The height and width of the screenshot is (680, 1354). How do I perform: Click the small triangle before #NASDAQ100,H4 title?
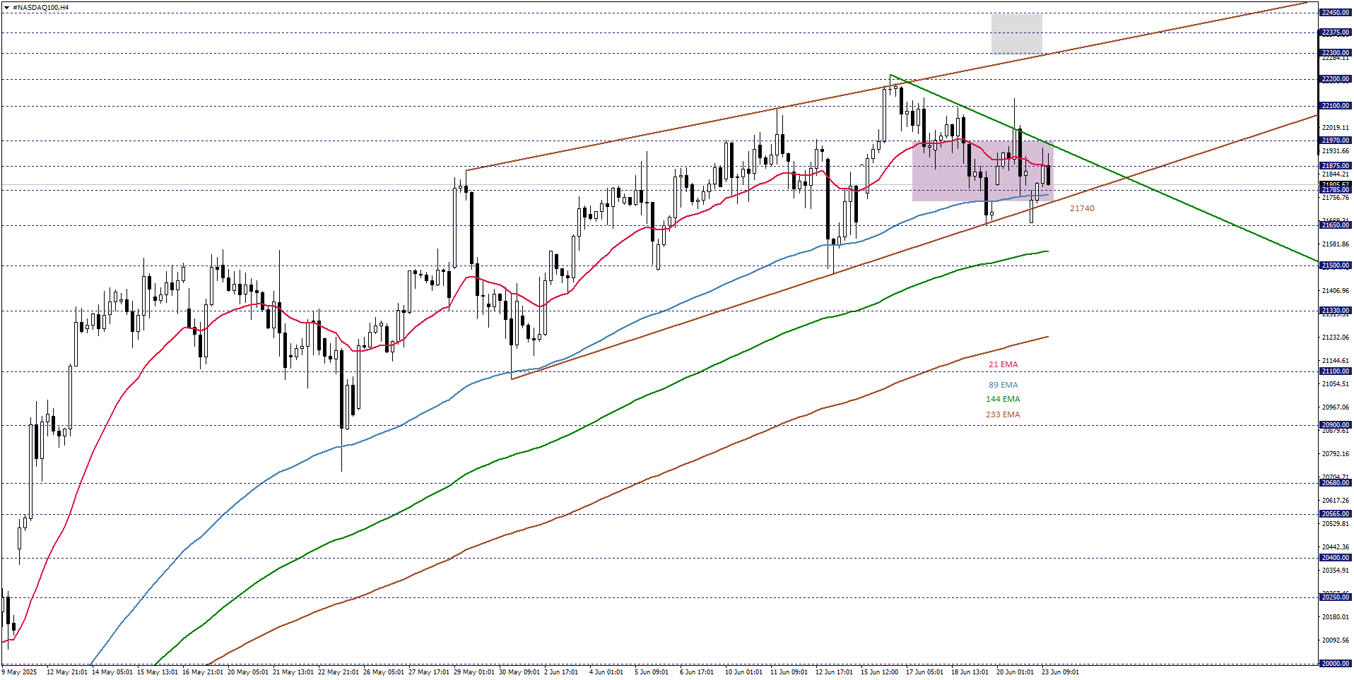[6, 7]
